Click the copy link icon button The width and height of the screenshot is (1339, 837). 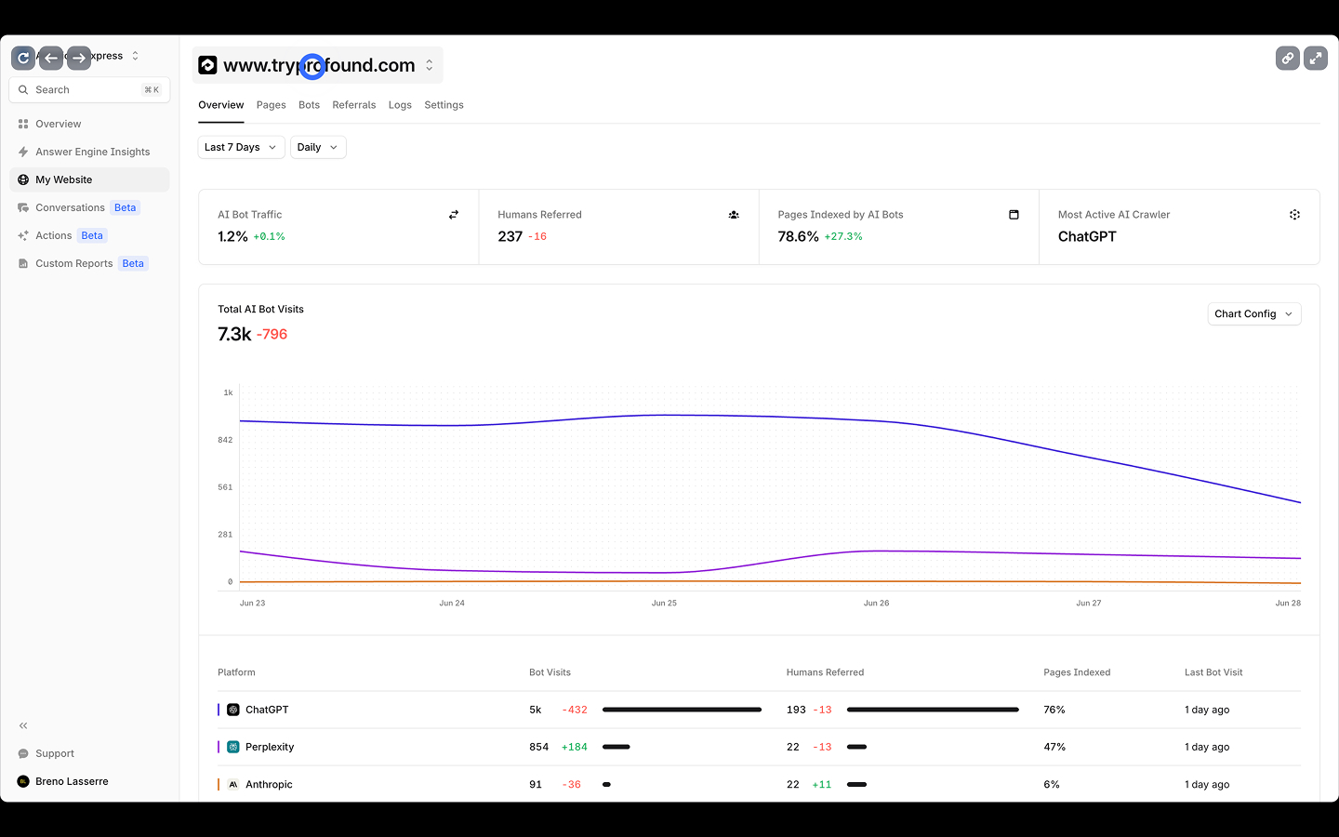1288,58
